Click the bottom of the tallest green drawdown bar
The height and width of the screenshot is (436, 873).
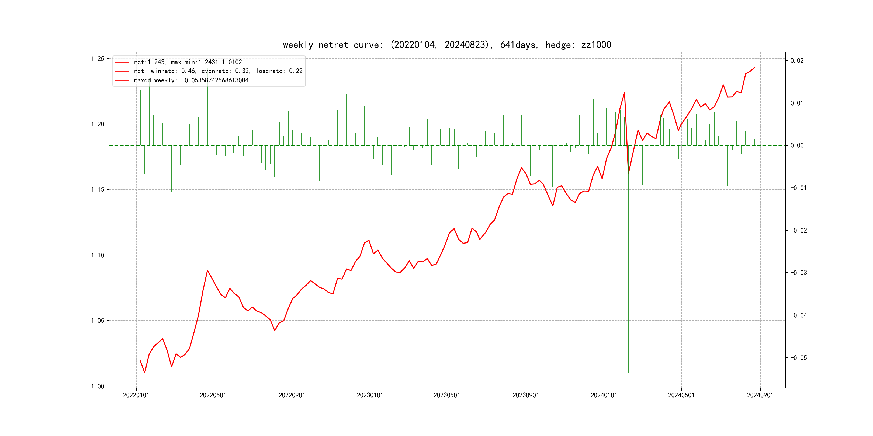[628, 372]
